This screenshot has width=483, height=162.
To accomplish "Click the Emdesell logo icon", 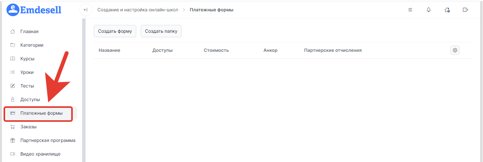I will click(13, 10).
